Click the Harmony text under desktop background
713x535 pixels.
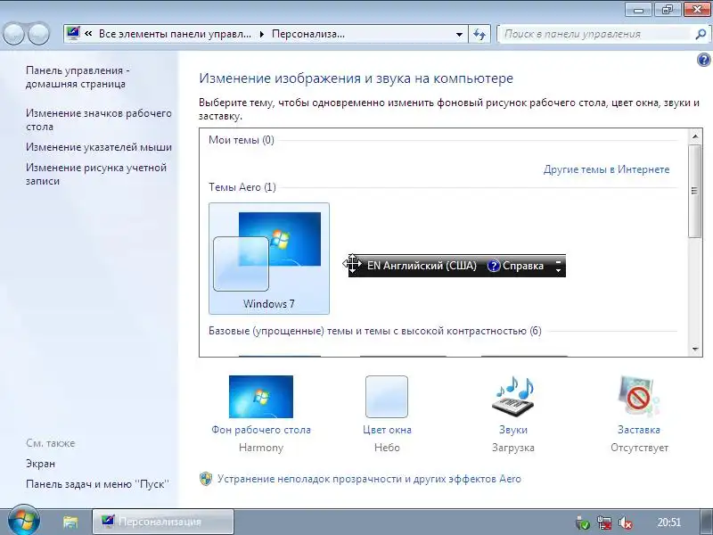click(261, 448)
